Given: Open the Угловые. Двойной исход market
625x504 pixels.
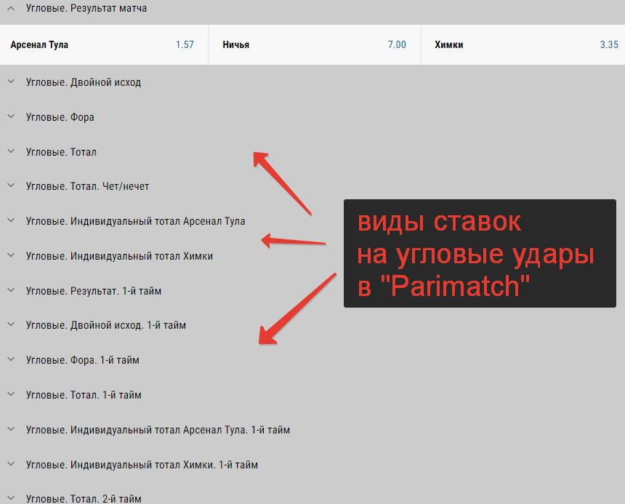Looking at the screenshot, I should (84, 82).
